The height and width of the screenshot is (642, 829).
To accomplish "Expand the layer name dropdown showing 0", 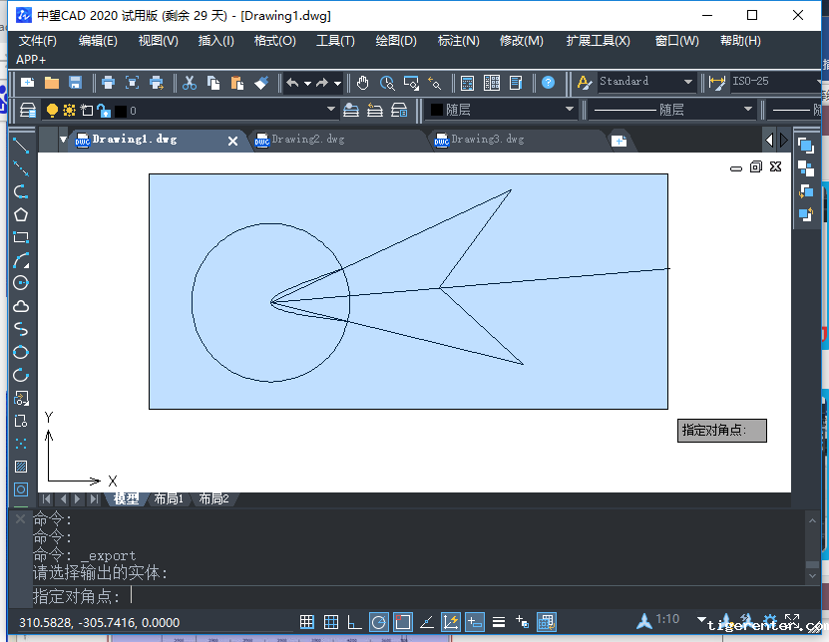I will tap(229, 111).
